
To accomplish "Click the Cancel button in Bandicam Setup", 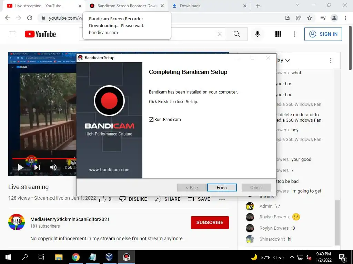I will [256, 187].
